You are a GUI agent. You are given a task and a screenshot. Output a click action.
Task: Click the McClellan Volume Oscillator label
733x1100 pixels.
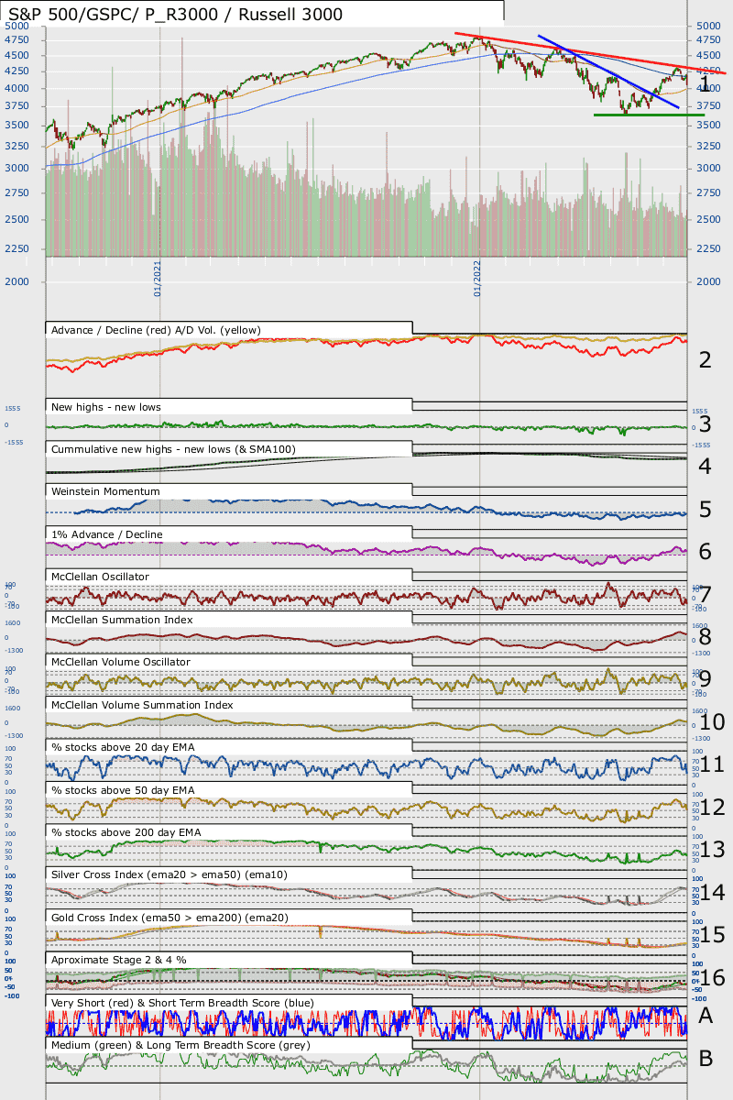(121, 662)
